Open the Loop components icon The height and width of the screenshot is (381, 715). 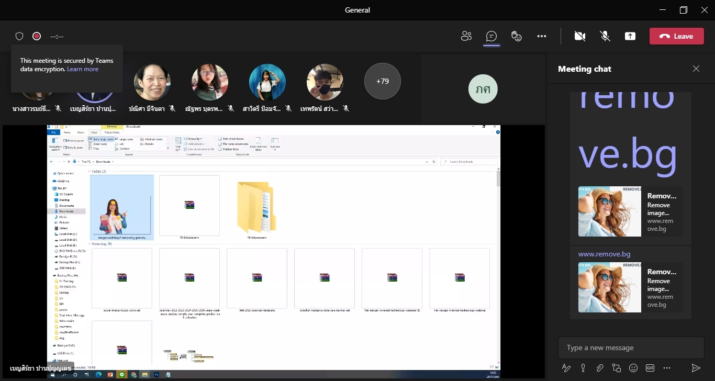[617, 368]
